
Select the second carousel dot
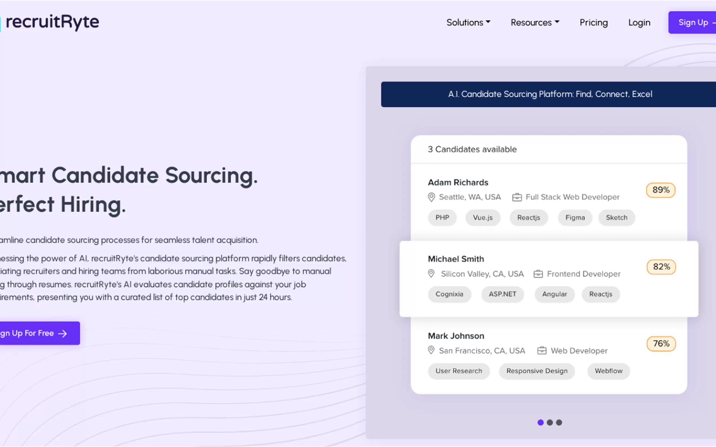(550, 423)
